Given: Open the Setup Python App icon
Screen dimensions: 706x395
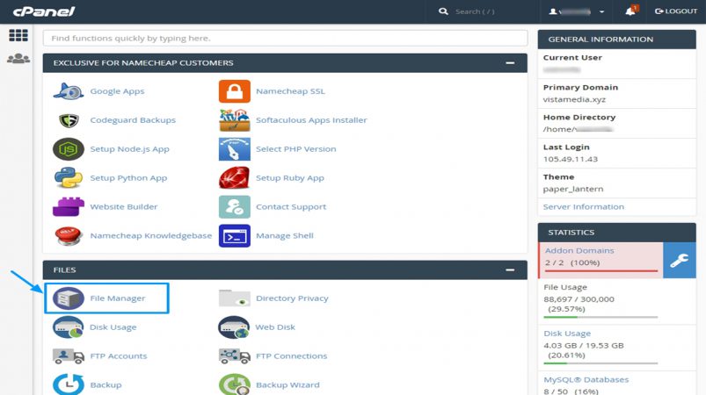Looking at the screenshot, I should coord(68,178).
